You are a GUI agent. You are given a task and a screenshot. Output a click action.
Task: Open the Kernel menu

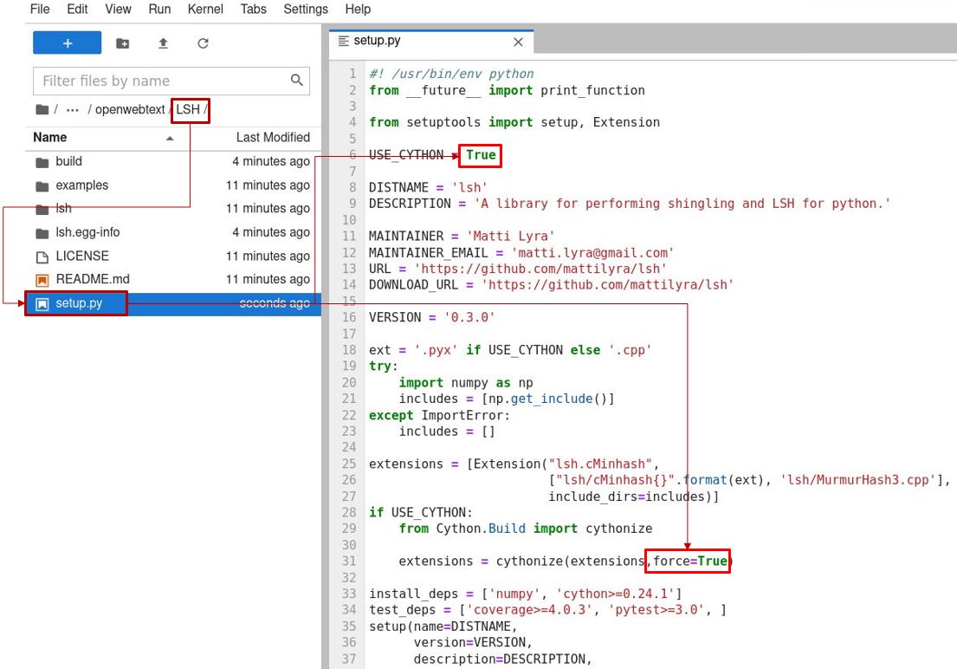(205, 10)
